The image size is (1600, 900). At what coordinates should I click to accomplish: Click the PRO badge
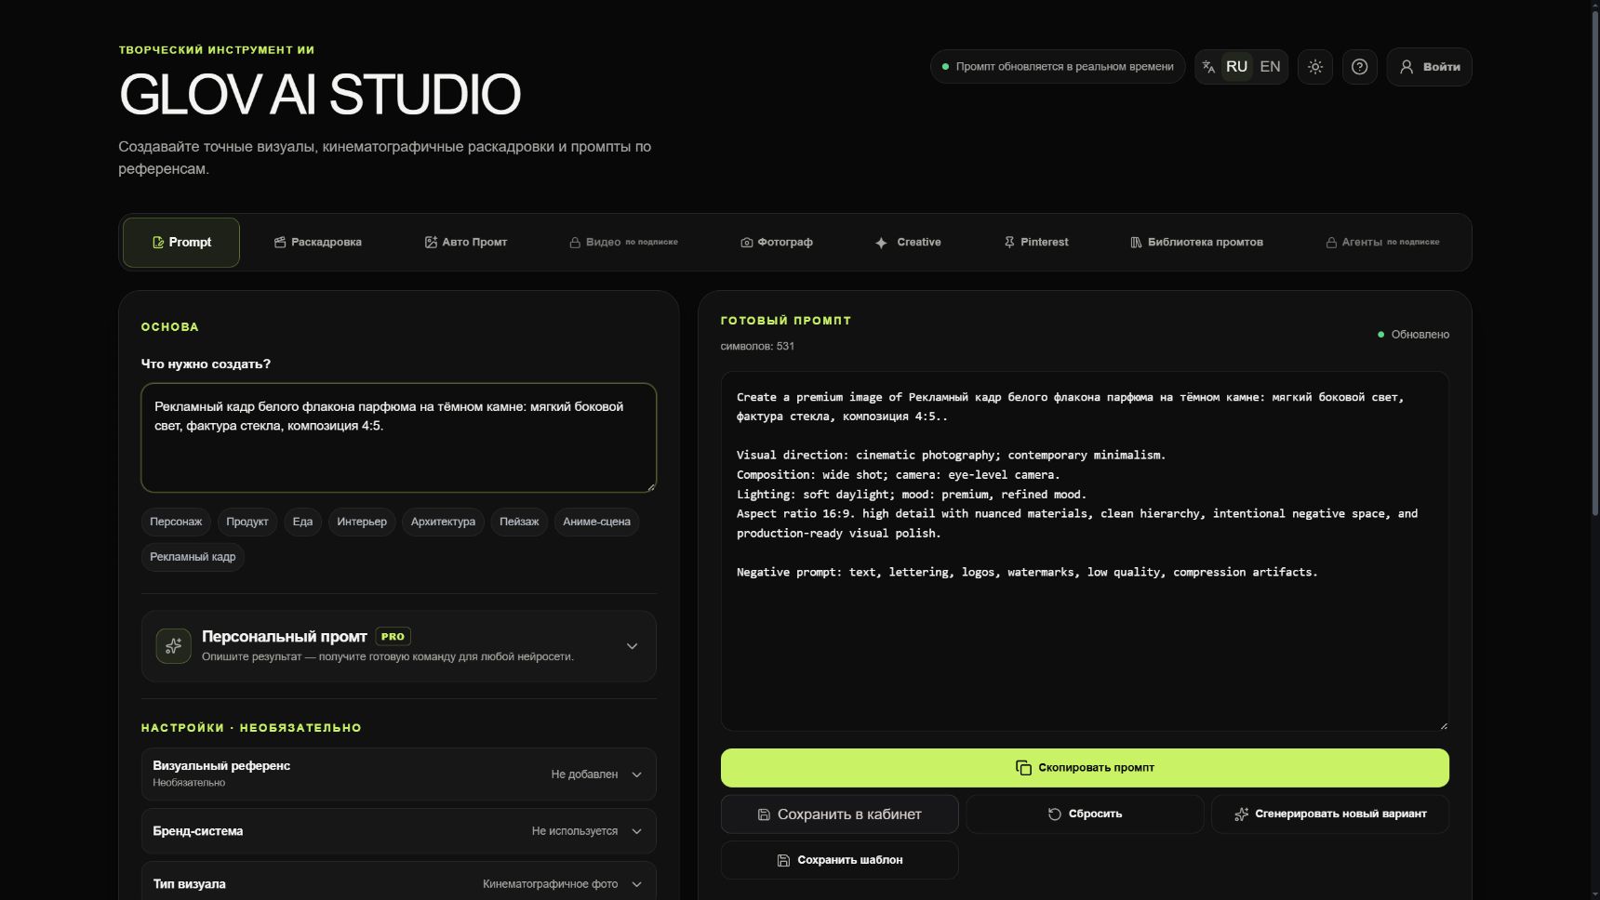393,637
